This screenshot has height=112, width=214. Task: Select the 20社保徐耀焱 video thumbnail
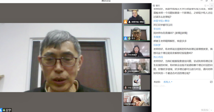137,66
